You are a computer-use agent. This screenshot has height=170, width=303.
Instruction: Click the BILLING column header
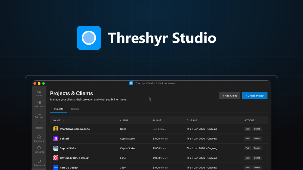click(x=157, y=120)
